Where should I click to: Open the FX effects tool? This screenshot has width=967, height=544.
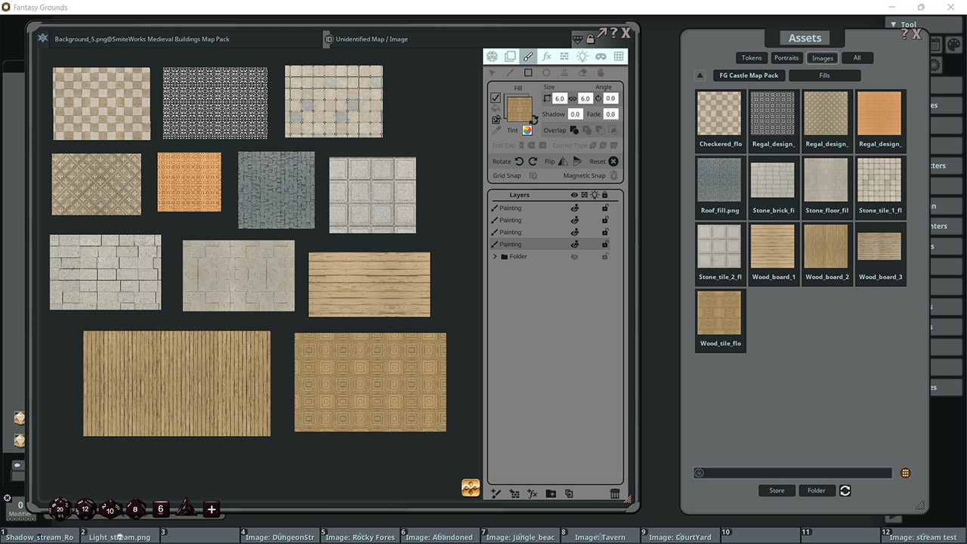(546, 56)
